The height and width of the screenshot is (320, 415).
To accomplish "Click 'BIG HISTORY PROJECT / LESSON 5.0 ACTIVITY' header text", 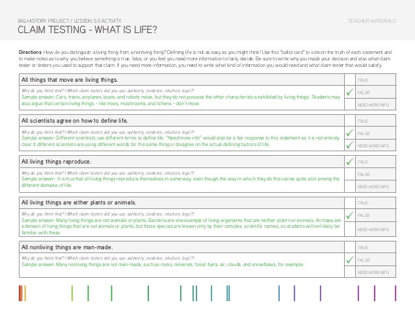I will pos(69,21).
